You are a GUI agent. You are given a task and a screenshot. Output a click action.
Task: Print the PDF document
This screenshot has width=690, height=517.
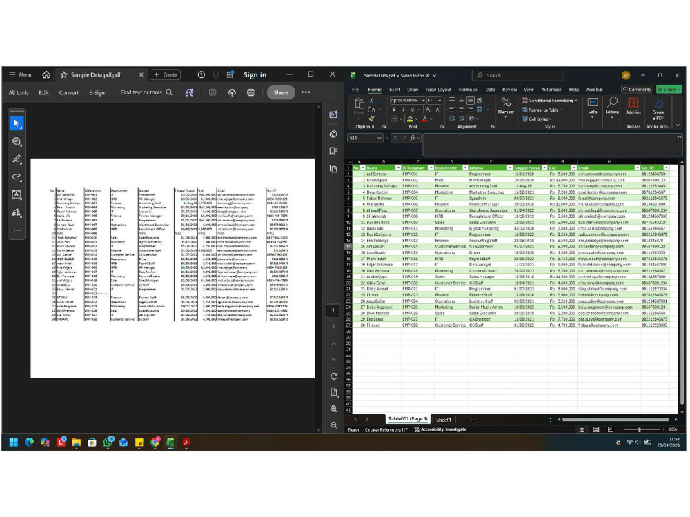(x=251, y=92)
